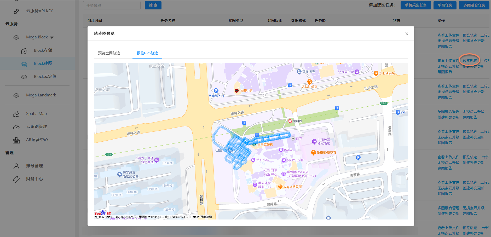Click the Block建图 layers icon
This screenshot has height=237, width=491.
coord(24,64)
